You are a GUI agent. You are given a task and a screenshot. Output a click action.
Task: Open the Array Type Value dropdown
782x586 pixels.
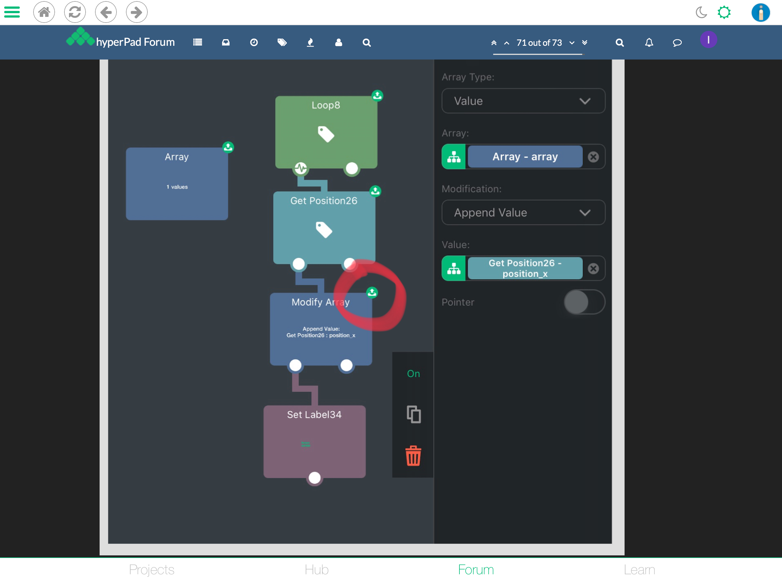[523, 101]
